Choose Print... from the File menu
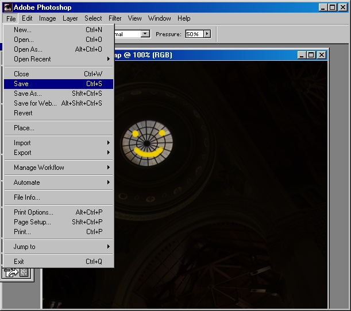 (x=59, y=232)
